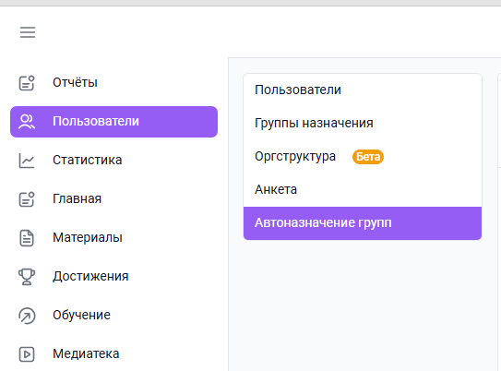
Task: Click the Обучение arrow circle icon
Action: pos(27,316)
